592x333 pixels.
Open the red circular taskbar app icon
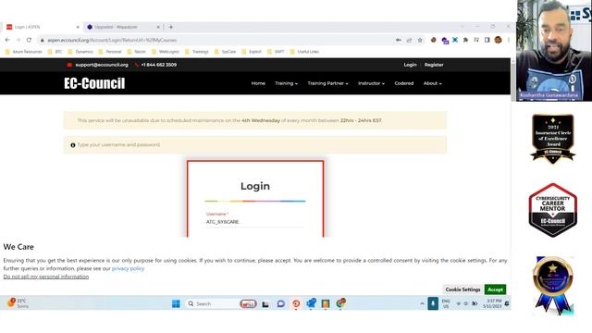pos(296,304)
